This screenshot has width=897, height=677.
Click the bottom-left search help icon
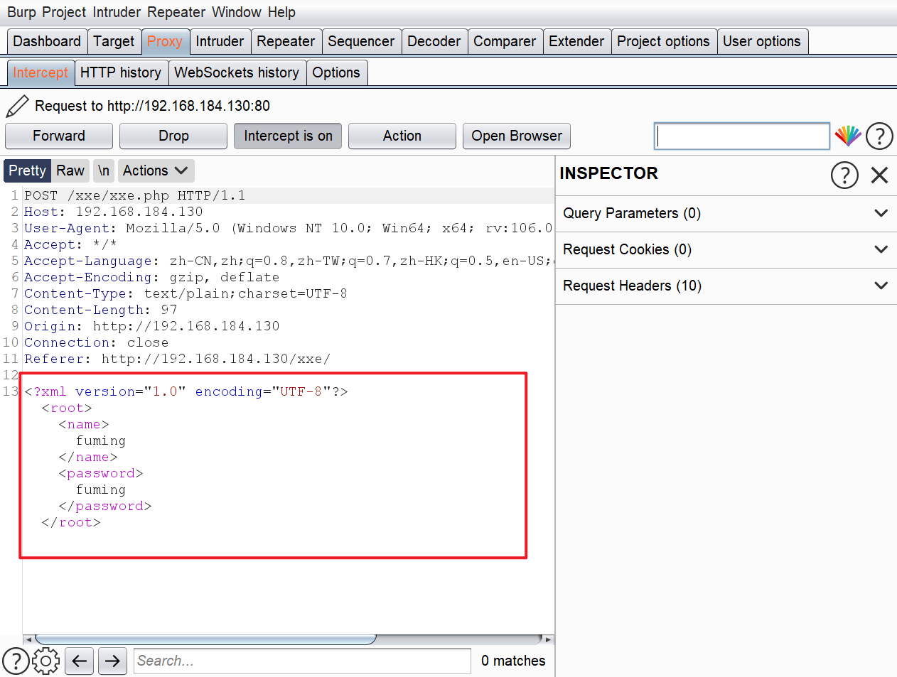[x=16, y=661]
